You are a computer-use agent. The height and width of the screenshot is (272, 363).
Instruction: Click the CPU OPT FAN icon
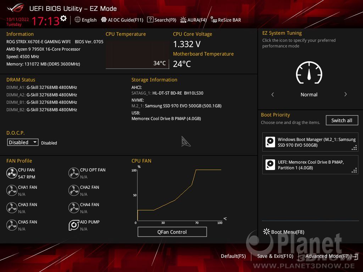tap(74, 173)
